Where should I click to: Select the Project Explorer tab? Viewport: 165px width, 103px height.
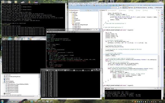click(74, 10)
